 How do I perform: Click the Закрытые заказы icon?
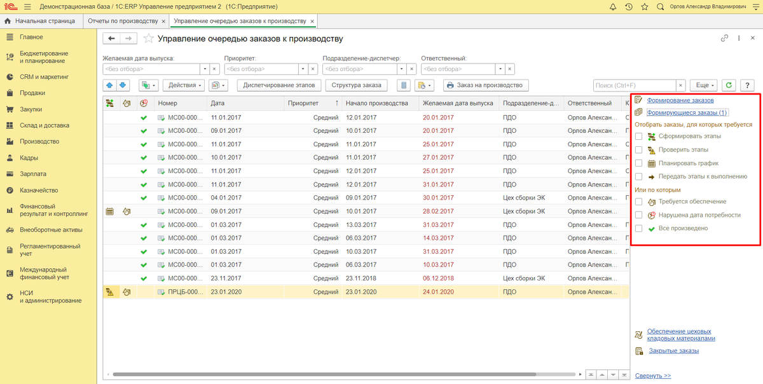pos(639,351)
